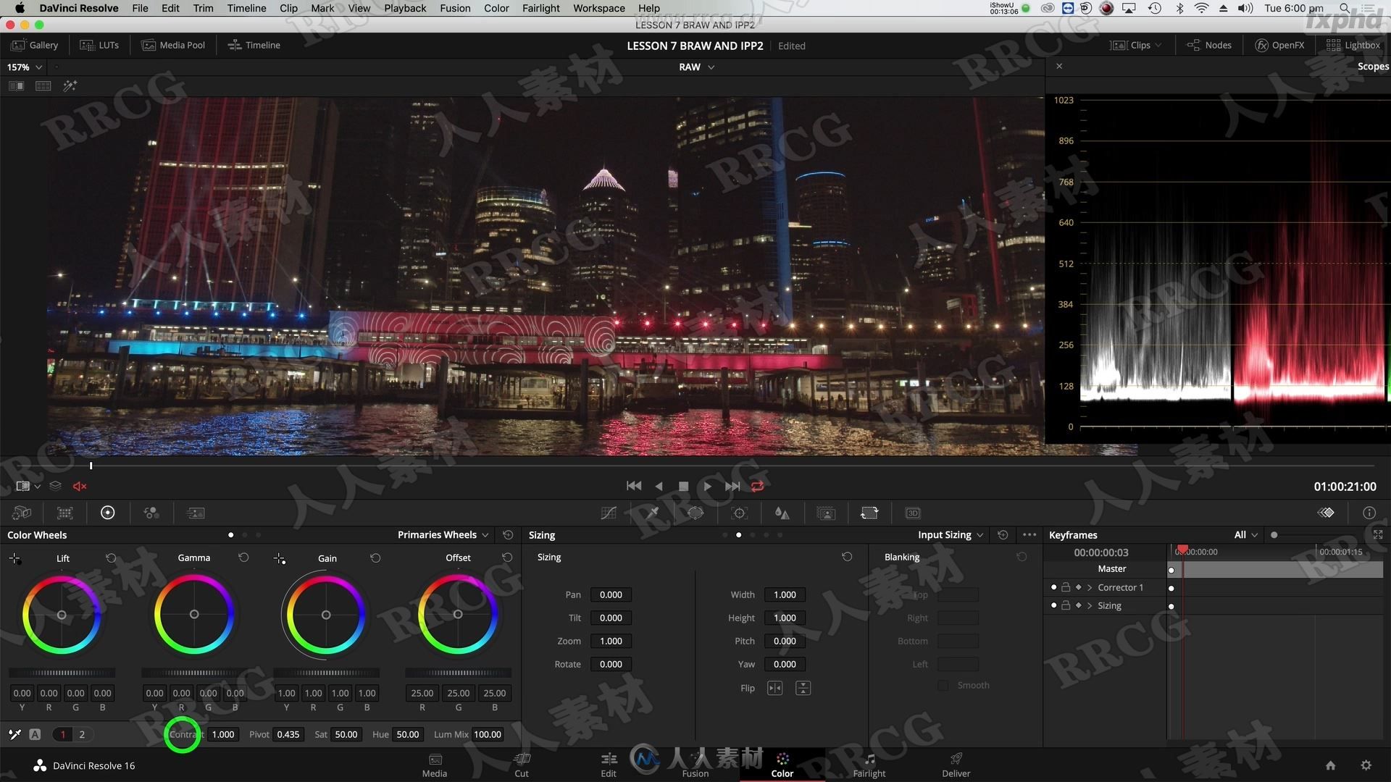Open the Input Sizing mode dropdown
The image size is (1391, 782).
951,534
